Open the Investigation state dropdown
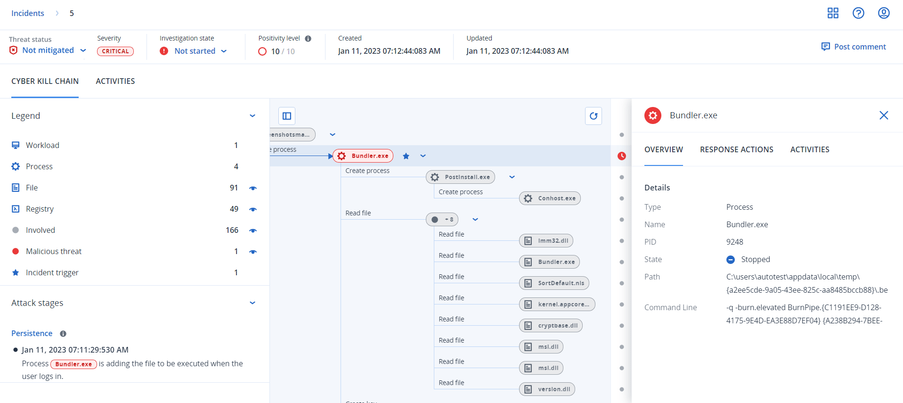The image size is (903, 403). [224, 51]
